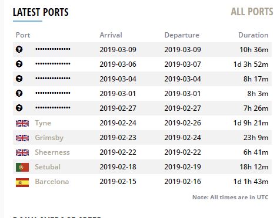Image resolution: width=280 pixels, height=218 pixels.
Task: Follow the Sheerness port link
Action: pos(52,152)
